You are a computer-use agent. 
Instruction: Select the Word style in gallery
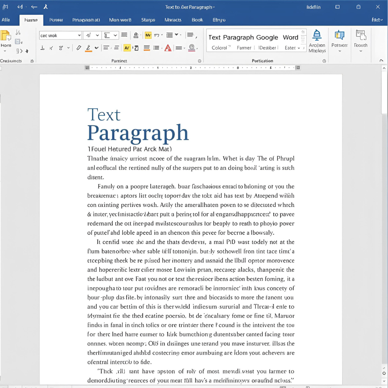click(290, 37)
